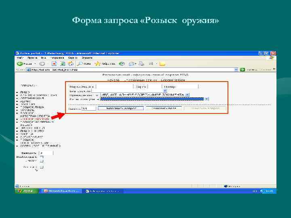Click the Марка/Модель input field
Image resolution: width=291 pixels, height=218 pixels.
tap(114, 86)
